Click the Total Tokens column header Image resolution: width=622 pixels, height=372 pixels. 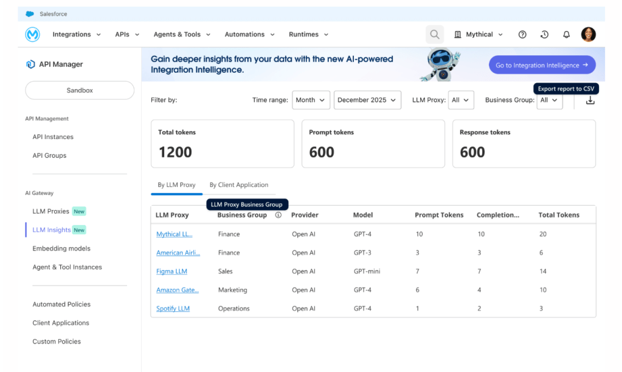tap(559, 215)
